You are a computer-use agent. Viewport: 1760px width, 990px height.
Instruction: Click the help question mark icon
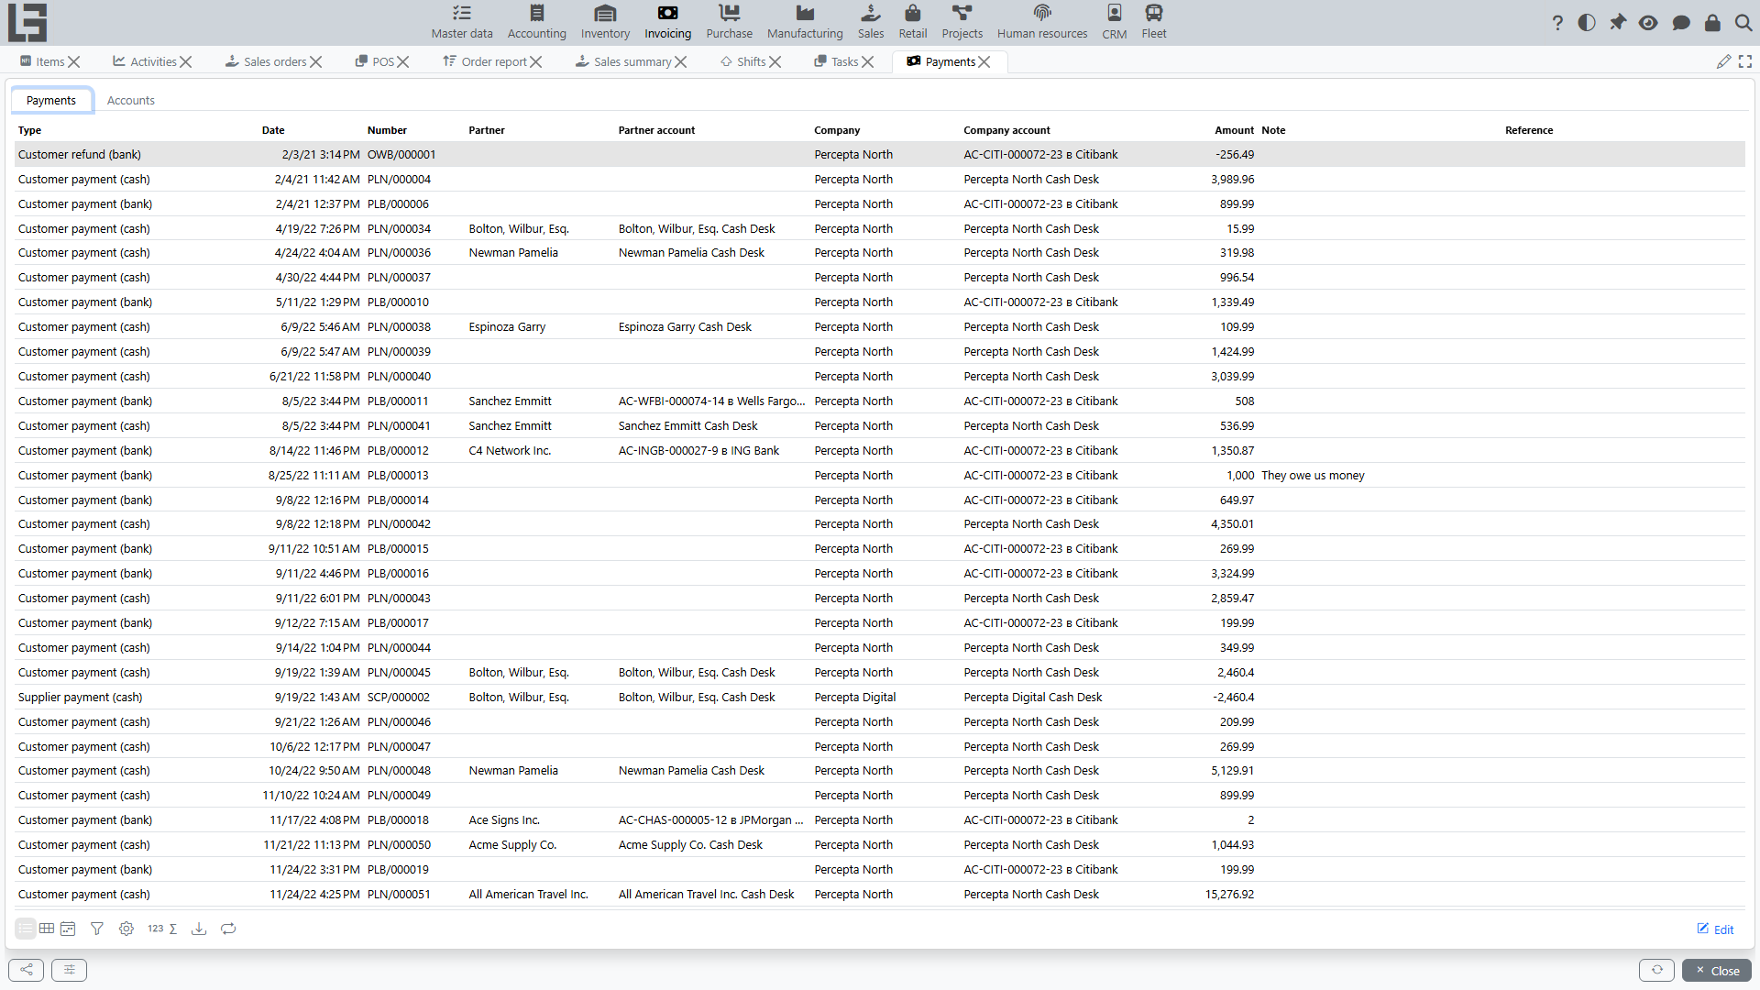pos(1557,23)
